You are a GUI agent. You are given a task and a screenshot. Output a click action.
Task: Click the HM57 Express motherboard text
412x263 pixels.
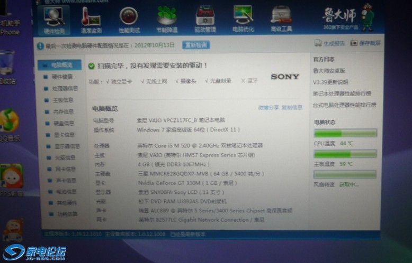[196, 155]
